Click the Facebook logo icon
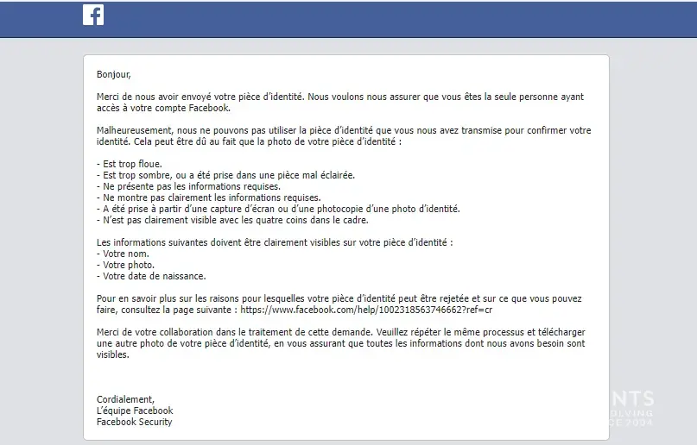 (93, 15)
